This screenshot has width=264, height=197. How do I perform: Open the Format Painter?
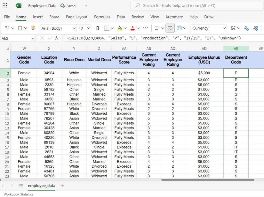(33, 28)
